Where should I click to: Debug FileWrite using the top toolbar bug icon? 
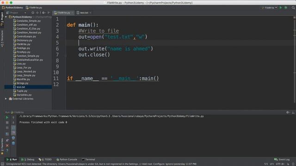click(x=286, y=8)
